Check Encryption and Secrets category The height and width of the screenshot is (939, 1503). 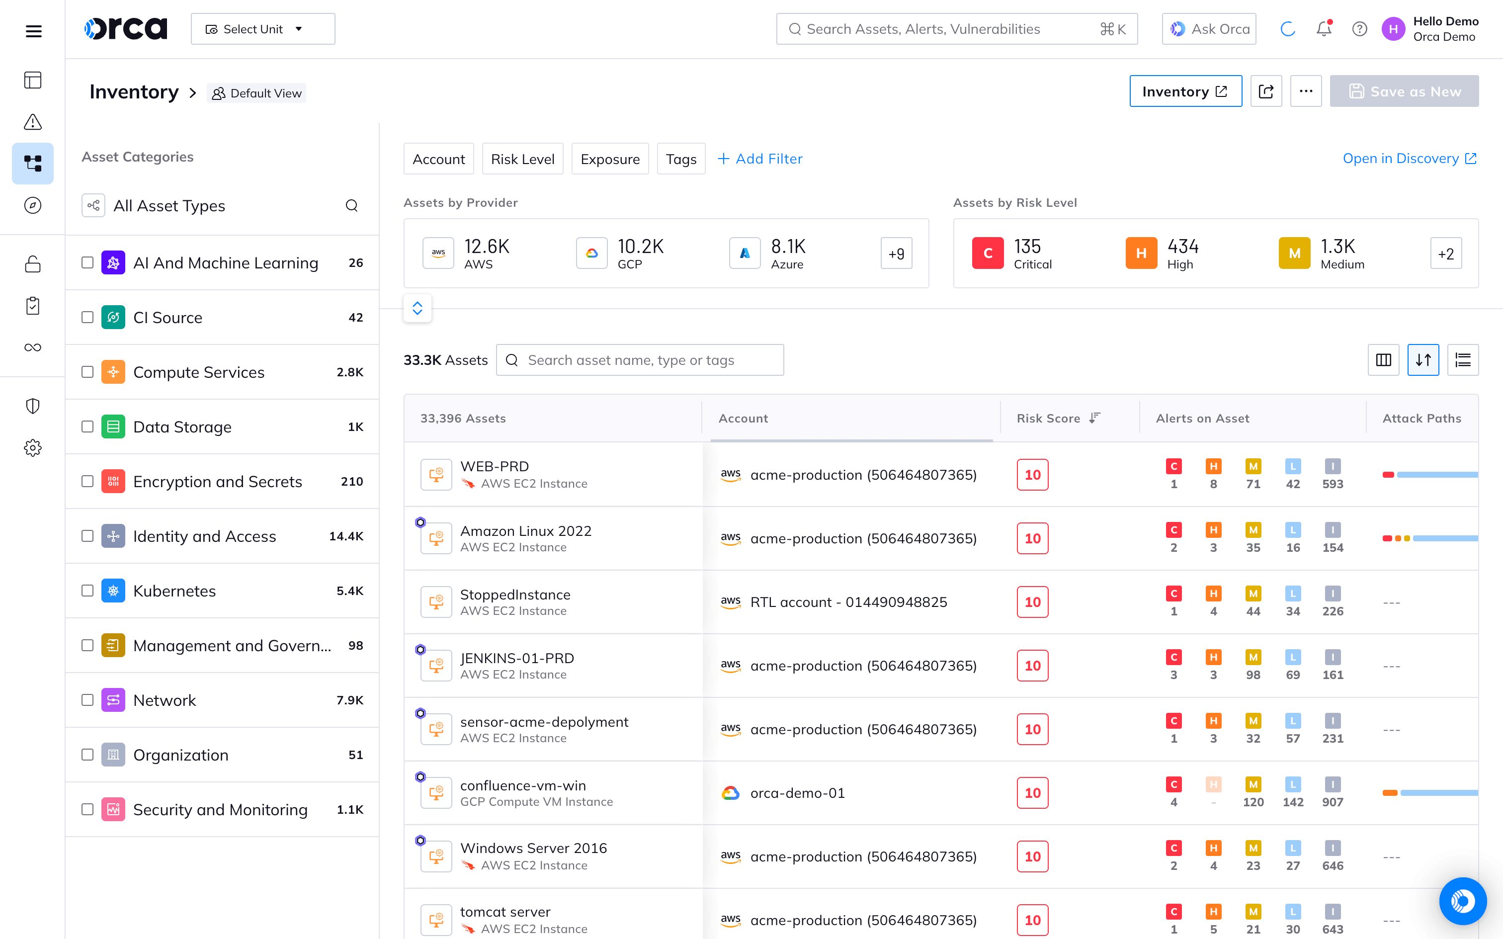(x=87, y=481)
